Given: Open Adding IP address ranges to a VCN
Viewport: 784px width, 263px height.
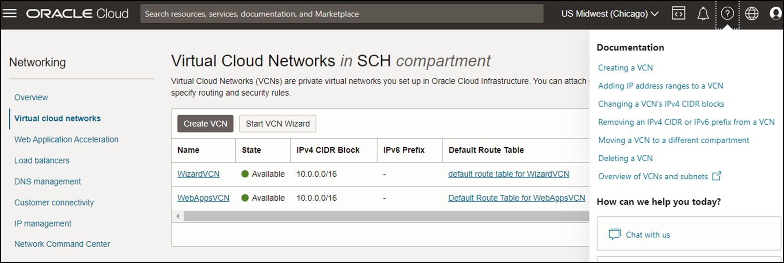Looking at the screenshot, I should click(660, 86).
